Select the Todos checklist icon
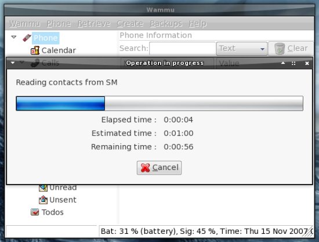This screenshot has width=319, height=242. (35, 212)
